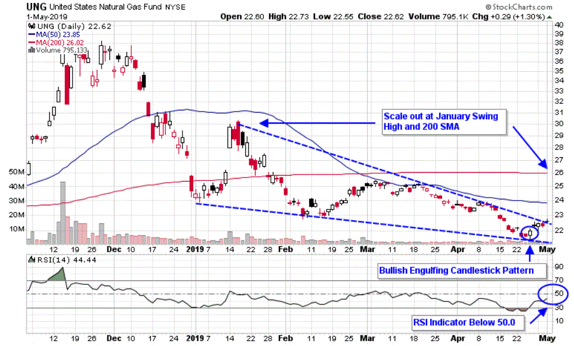Click 'United States Natural Gas Fund' name
Viewport: 574px width, 346px height.
(x=105, y=7)
